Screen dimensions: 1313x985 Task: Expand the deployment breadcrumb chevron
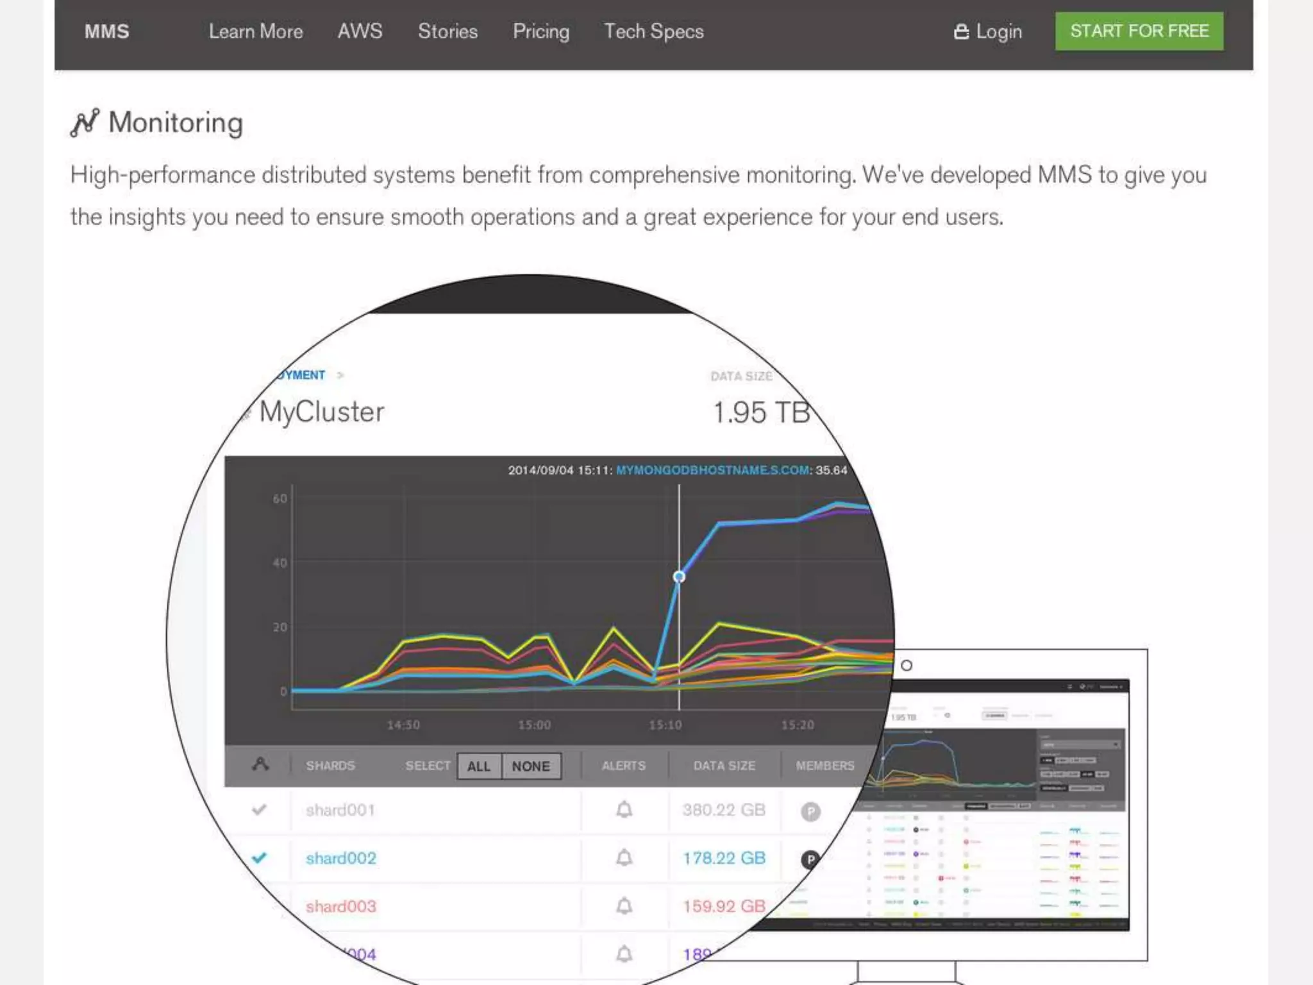pos(340,375)
